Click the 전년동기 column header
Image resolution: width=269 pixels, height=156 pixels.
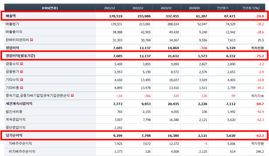[223, 8]
